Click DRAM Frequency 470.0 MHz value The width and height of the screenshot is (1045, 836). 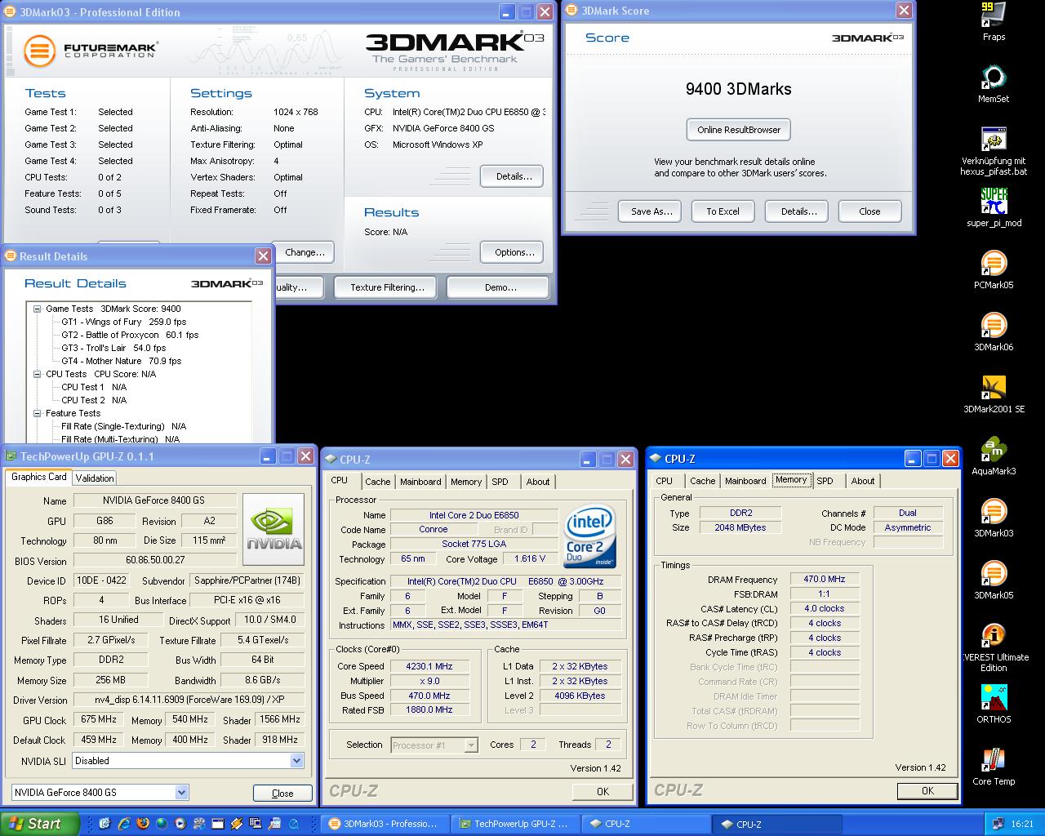825,579
